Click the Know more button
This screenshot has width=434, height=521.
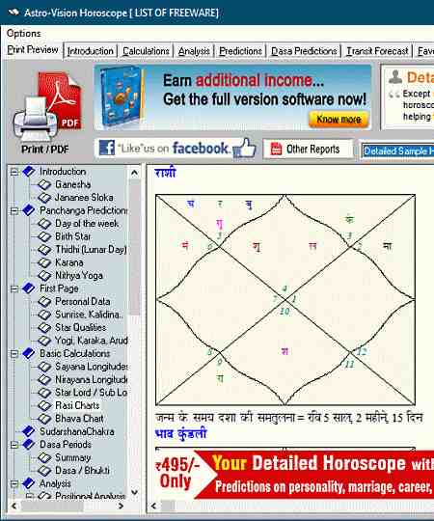pyautogui.click(x=339, y=119)
